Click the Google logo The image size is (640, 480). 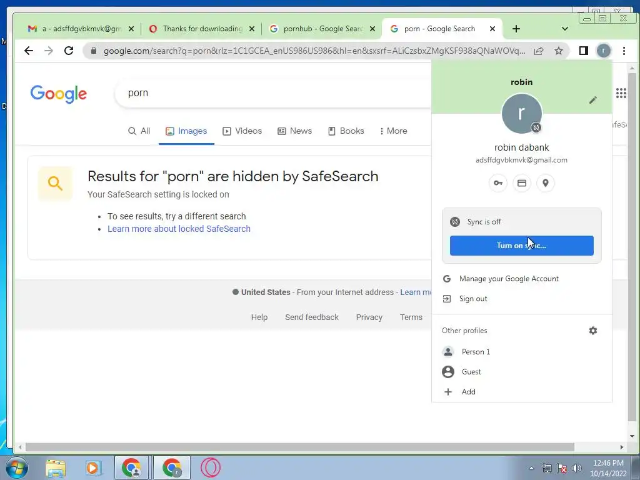59,94
